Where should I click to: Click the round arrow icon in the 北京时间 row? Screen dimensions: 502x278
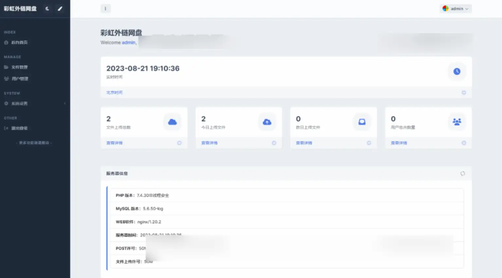464,92
